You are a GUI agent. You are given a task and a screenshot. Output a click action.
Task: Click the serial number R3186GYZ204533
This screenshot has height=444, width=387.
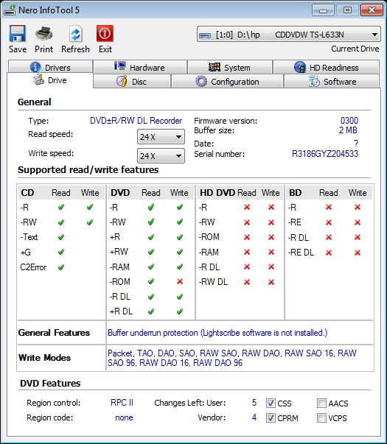325,154
